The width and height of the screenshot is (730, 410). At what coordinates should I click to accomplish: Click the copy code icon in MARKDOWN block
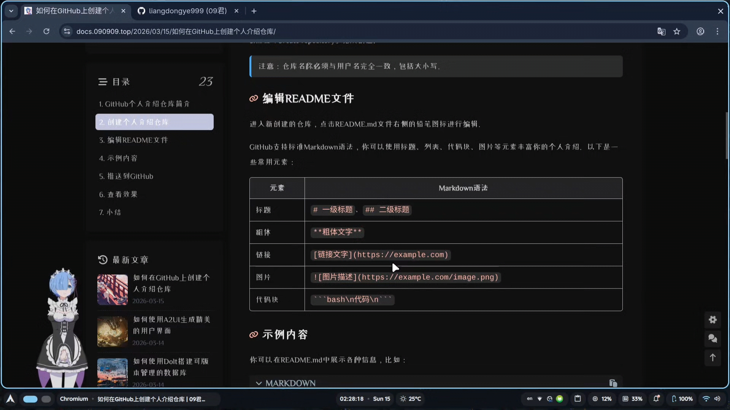tap(613, 383)
